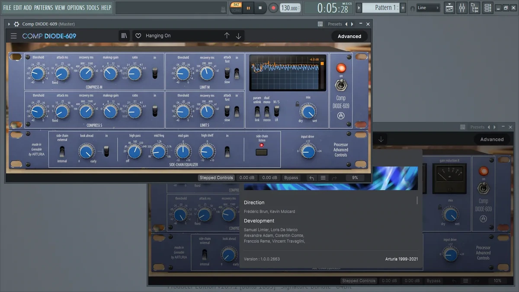Open the 9% zoom dropdown
Viewport: 519px width, 292px height.
[355, 178]
